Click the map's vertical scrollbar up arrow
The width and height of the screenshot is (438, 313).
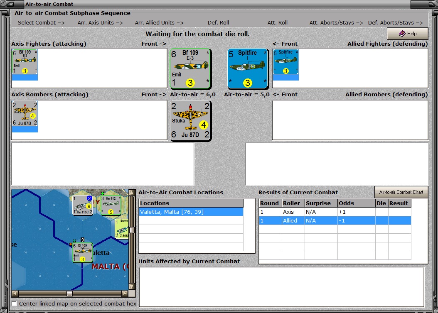coord(132,193)
